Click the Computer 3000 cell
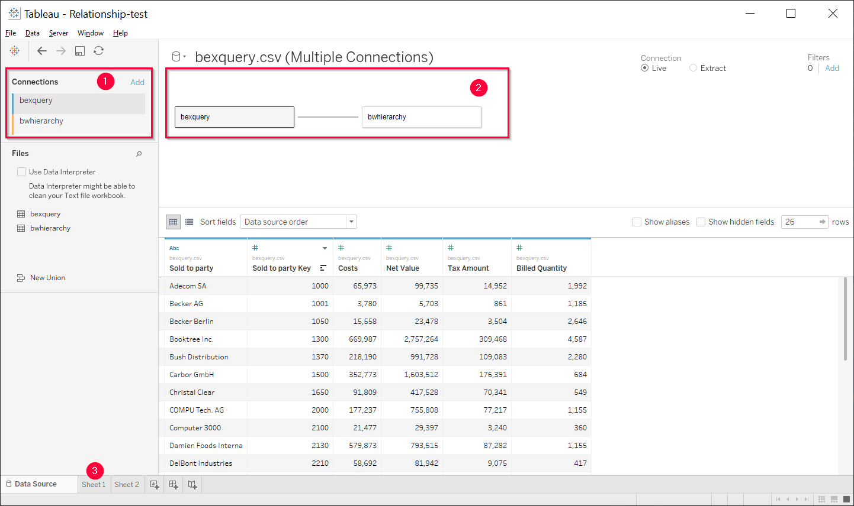The width and height of the screenshot is (854, 506). [206, 428]
